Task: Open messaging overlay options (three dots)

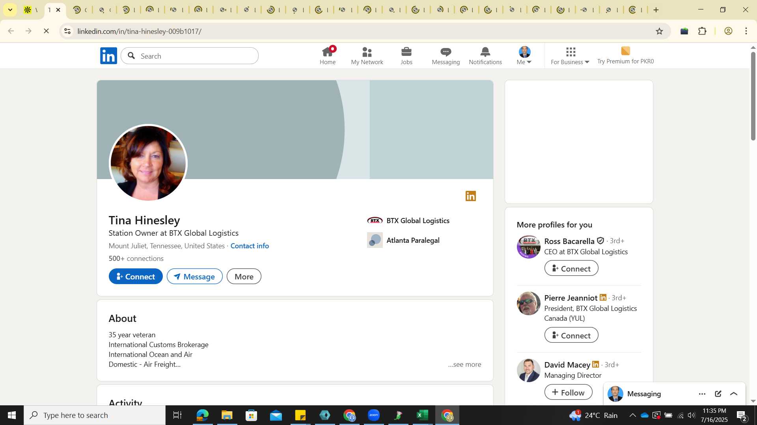Action: click(702, 394)
